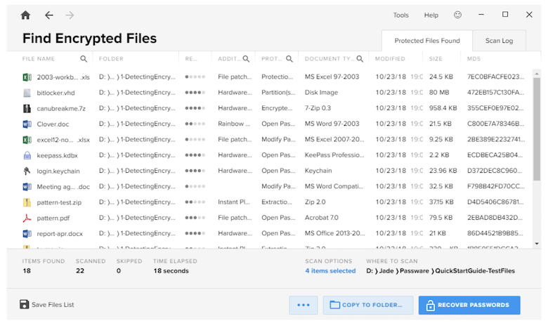The height and width of the screenshot is (326, 548).
Task: Click the Keychain document type cell
Action: coord(318,171)
